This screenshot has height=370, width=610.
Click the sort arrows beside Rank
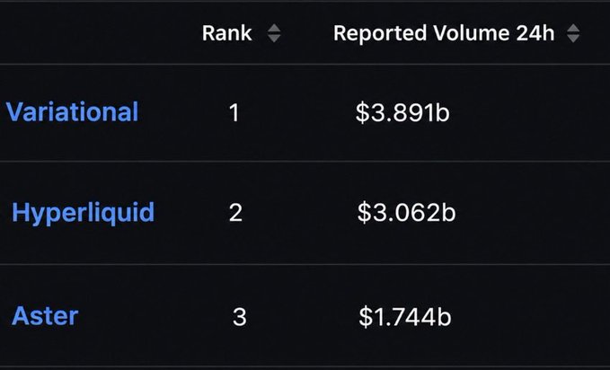[x=274, y=33]
